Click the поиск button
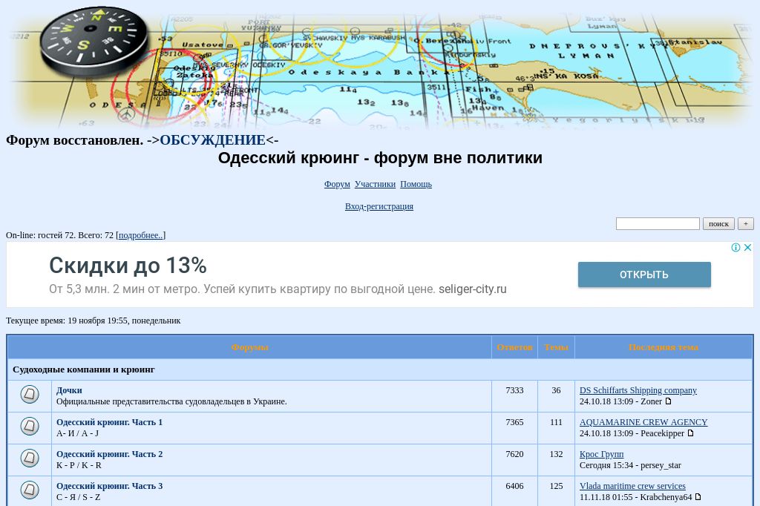The image size is (760, 506). click(718, 223)
